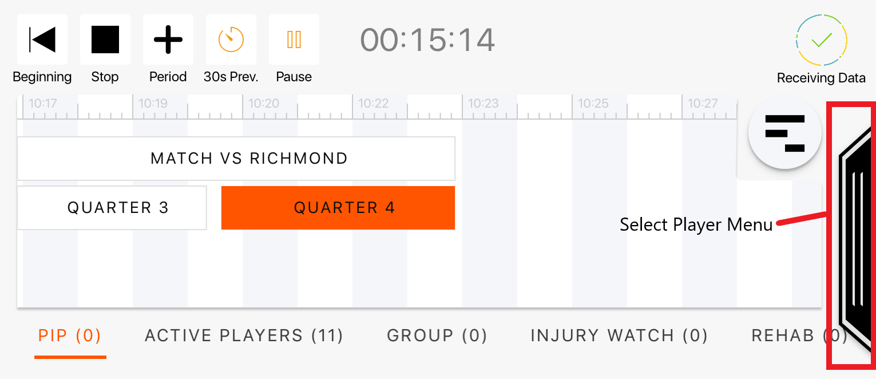Open the ACTIVE PLAYERS (11) tab

point(244,335)
